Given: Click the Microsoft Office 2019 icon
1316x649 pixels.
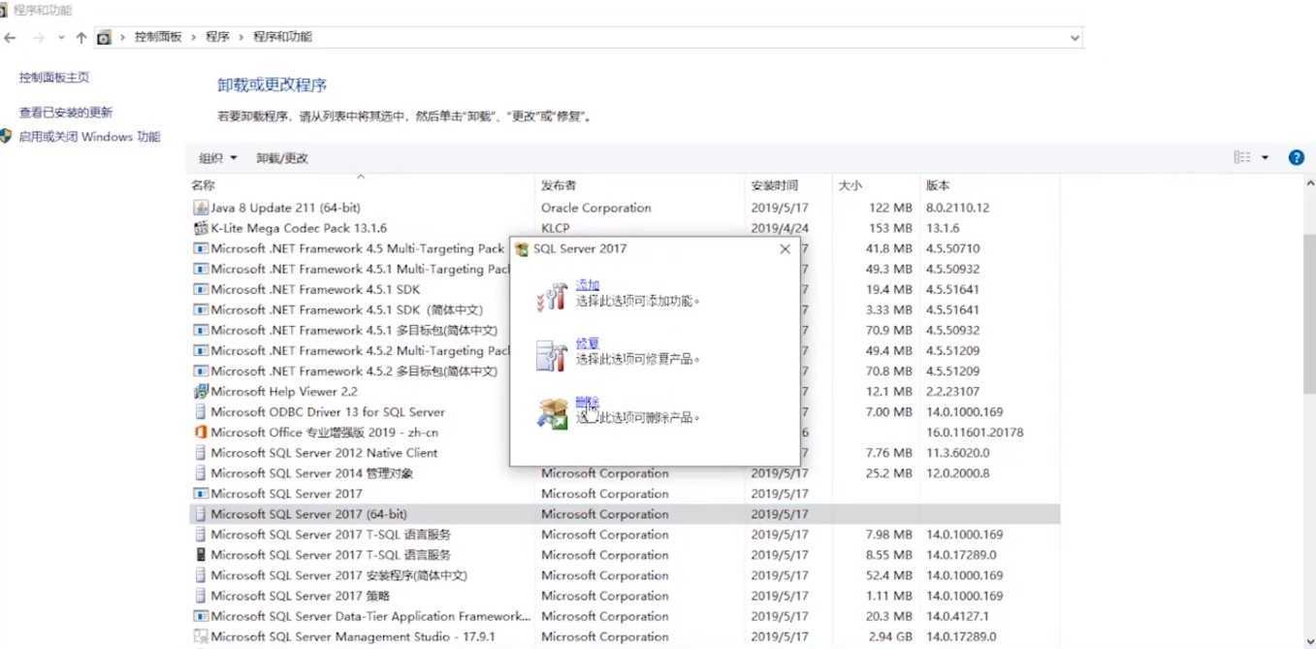Looking at the screenshot, I should click(x=201, y=433).
